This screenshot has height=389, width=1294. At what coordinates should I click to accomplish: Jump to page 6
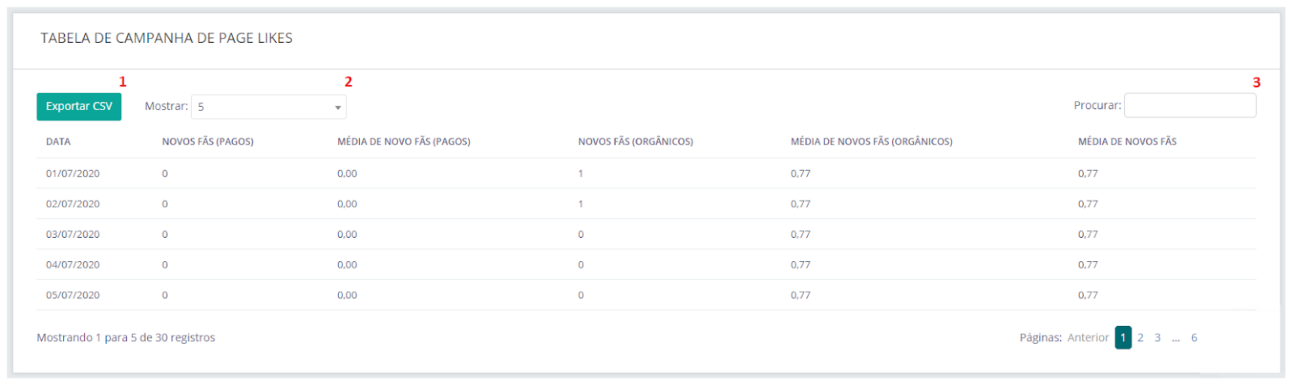(1194, 338)
